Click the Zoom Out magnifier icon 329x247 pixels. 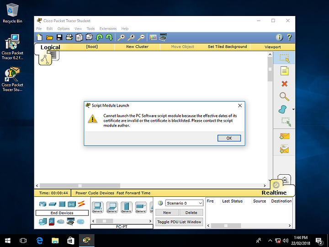pyautogui.click(x=141, y=38)
